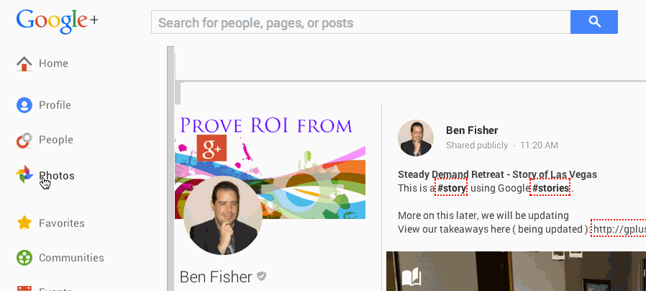Click Ben Fisher author name in post

(x=472, y=130)
